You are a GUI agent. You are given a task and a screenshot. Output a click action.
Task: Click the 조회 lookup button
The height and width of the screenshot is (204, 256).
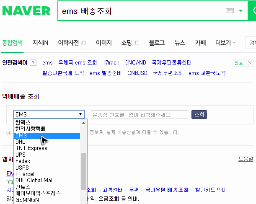point(199,114)
